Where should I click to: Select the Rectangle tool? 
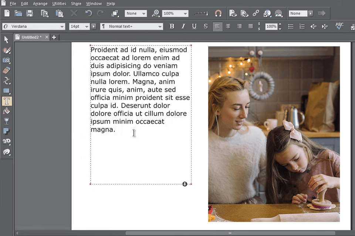(7, 91)
